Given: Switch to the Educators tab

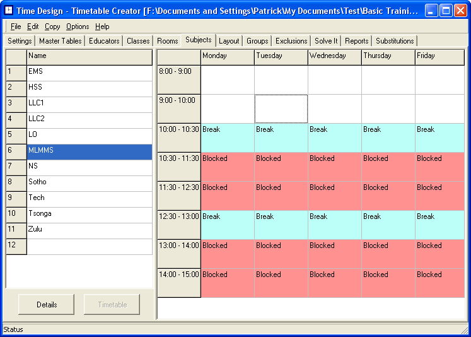Looking at the screenshot, I should tap(104, 41).
